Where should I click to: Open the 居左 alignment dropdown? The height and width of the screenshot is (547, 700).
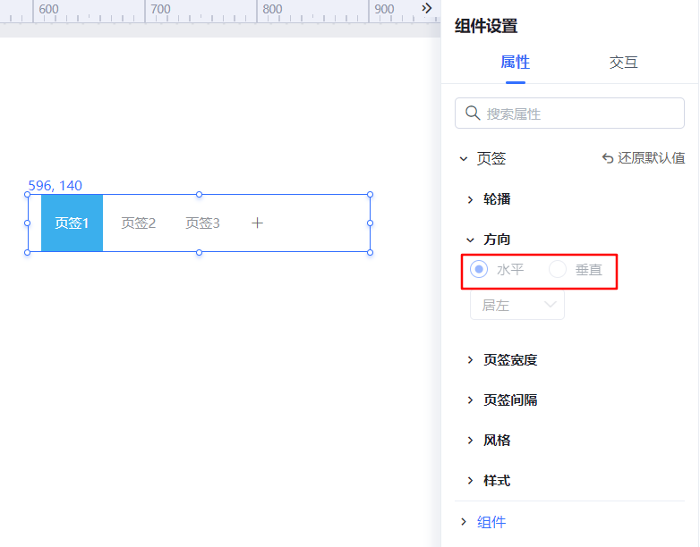click(517, 306)
